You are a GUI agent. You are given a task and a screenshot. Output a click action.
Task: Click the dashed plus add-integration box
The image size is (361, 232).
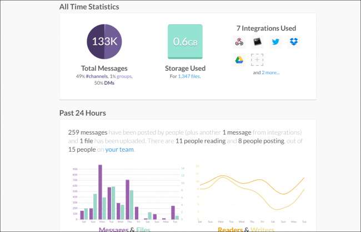coord(257,60)
